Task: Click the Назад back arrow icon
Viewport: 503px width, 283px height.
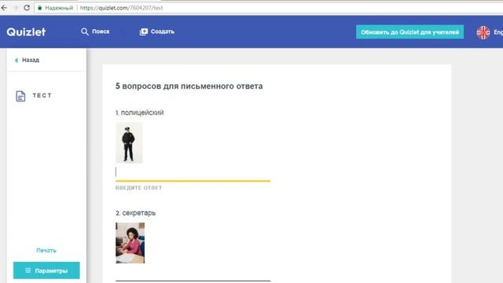Action: click(x=17, y=60)
